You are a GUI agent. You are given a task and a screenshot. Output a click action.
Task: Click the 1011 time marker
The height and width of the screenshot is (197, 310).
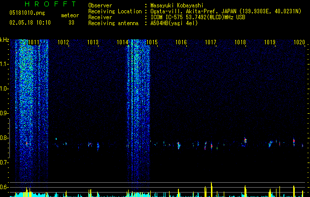coord(34,42)
